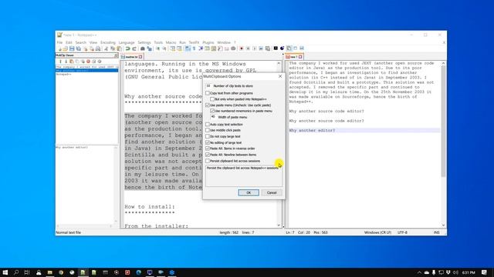
Task: Click Cancel in MultiClipboard Options
Action: click(x=272, y=192)
